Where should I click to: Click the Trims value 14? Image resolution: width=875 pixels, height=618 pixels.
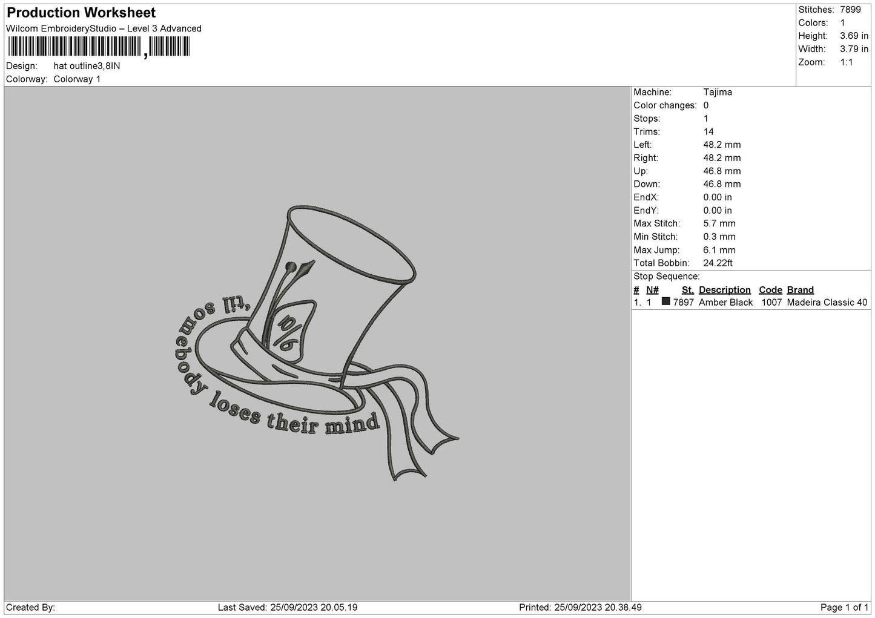(x=708, y=132)
